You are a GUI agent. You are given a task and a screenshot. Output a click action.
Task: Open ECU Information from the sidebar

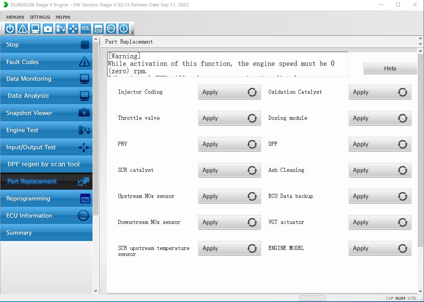[46, 216]
